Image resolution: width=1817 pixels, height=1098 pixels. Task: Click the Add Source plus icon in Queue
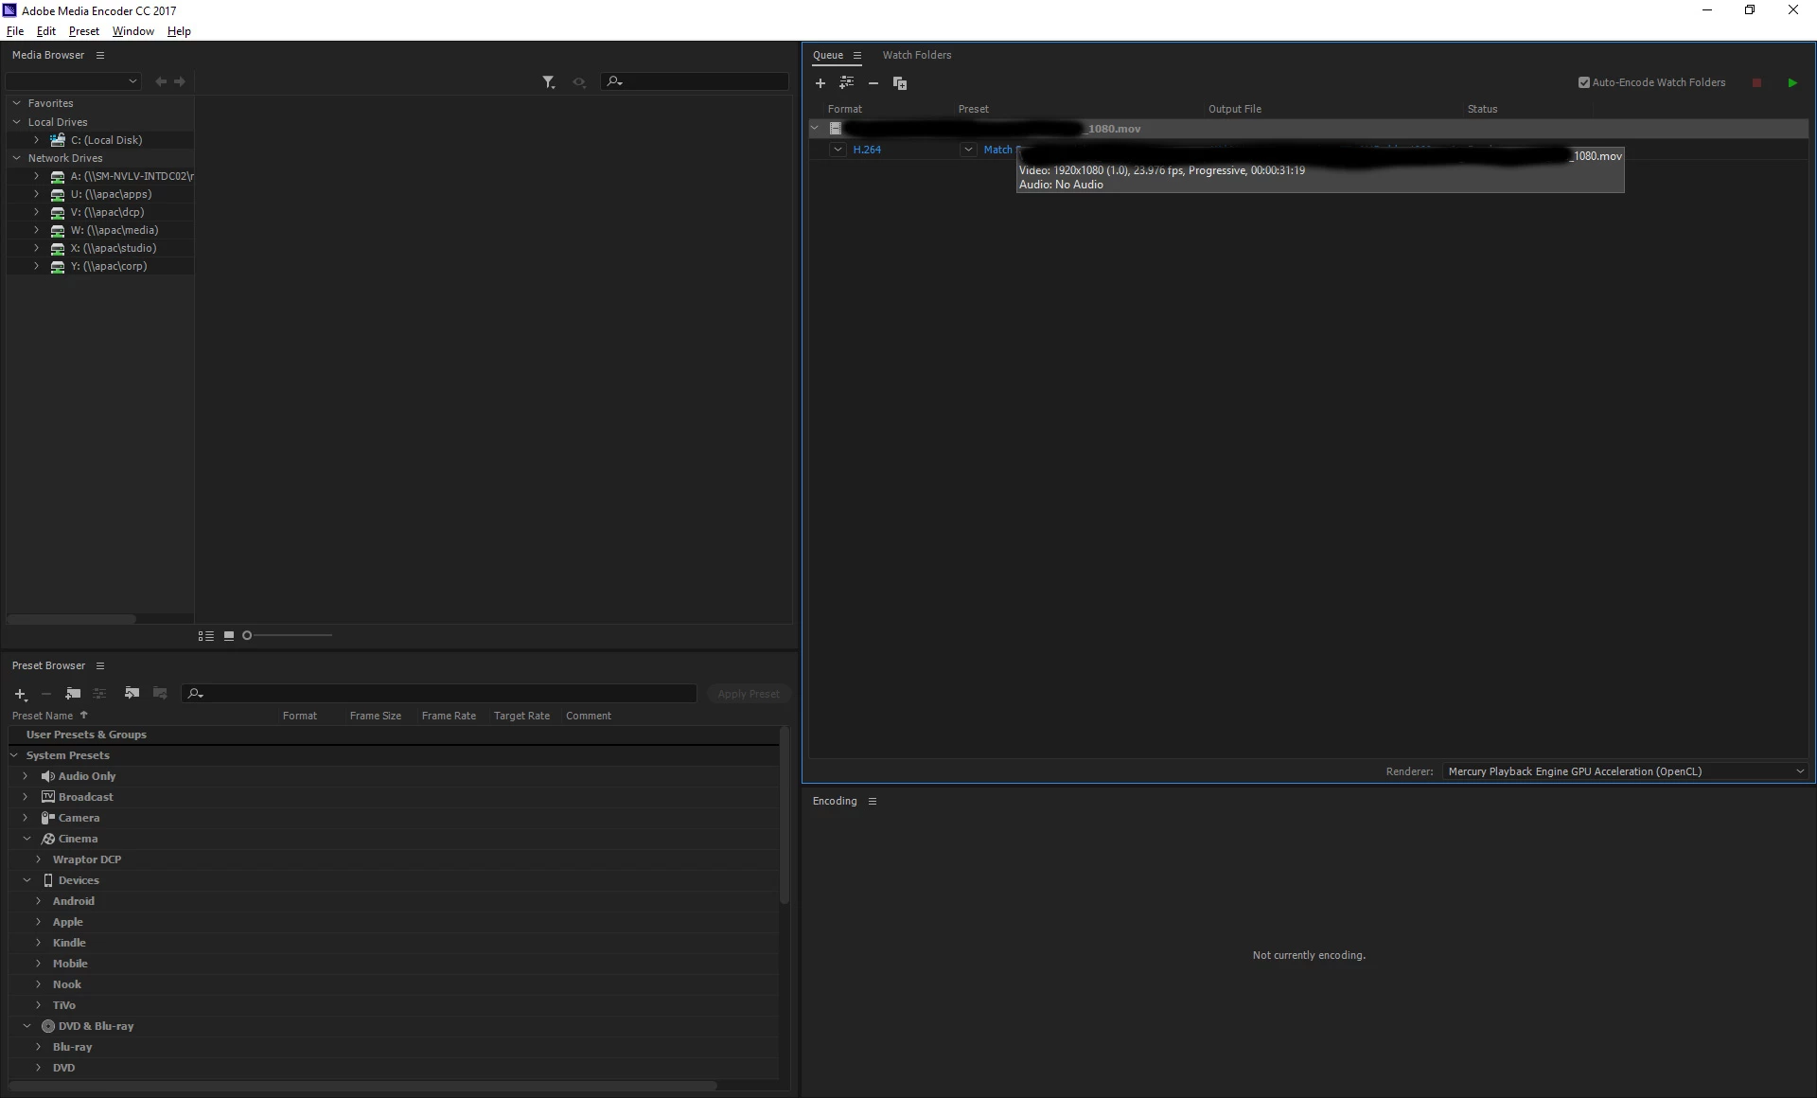coord(820,83)
